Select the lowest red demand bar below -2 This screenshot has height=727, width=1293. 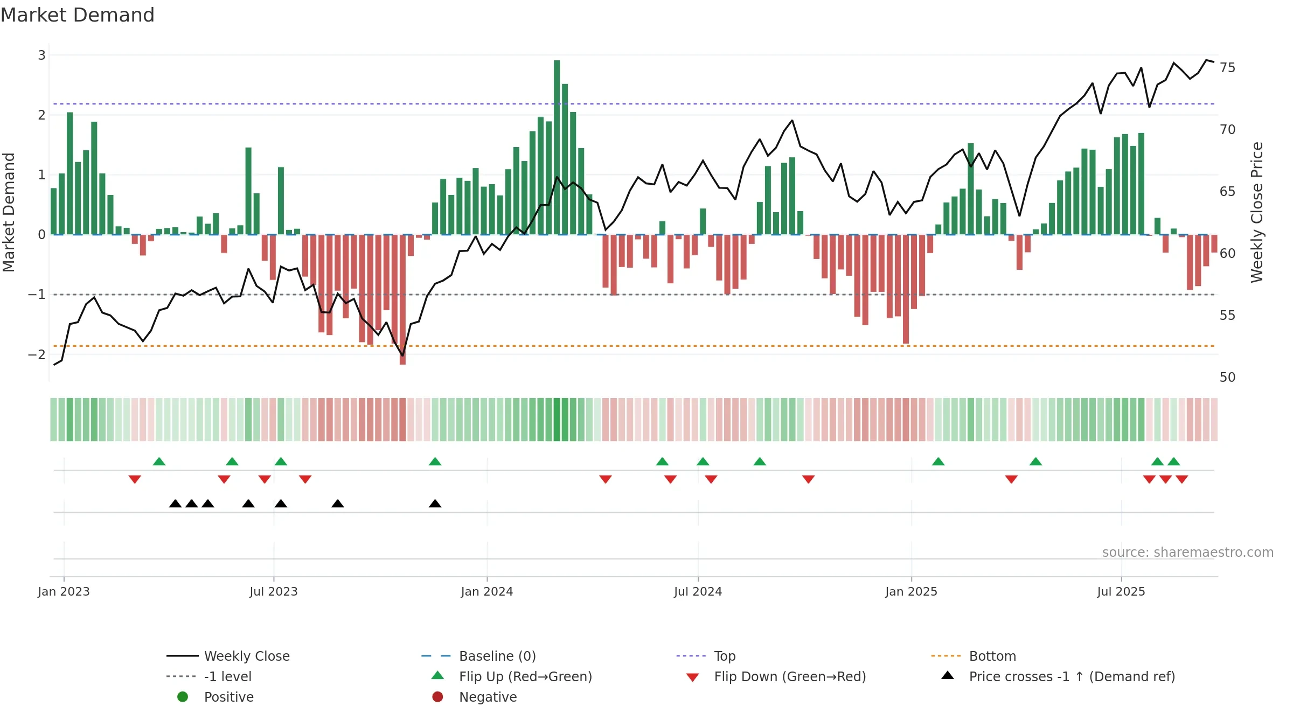[x=402, y=299]
